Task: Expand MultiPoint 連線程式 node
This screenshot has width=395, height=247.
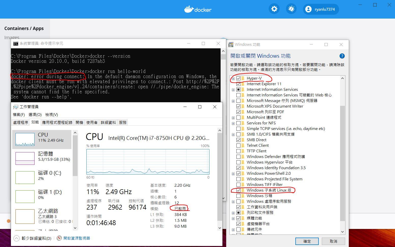Action: (233, 118)
